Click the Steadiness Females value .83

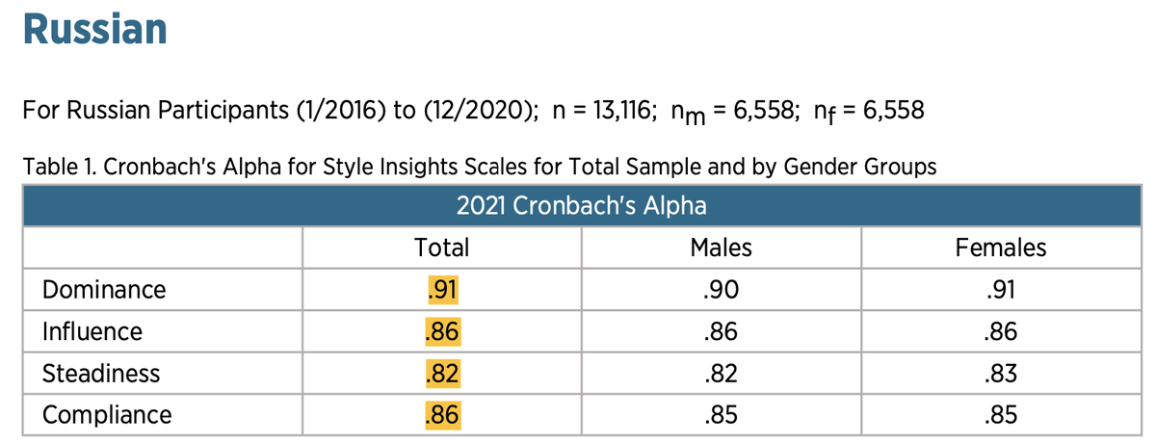click(x=1000, y=374)
